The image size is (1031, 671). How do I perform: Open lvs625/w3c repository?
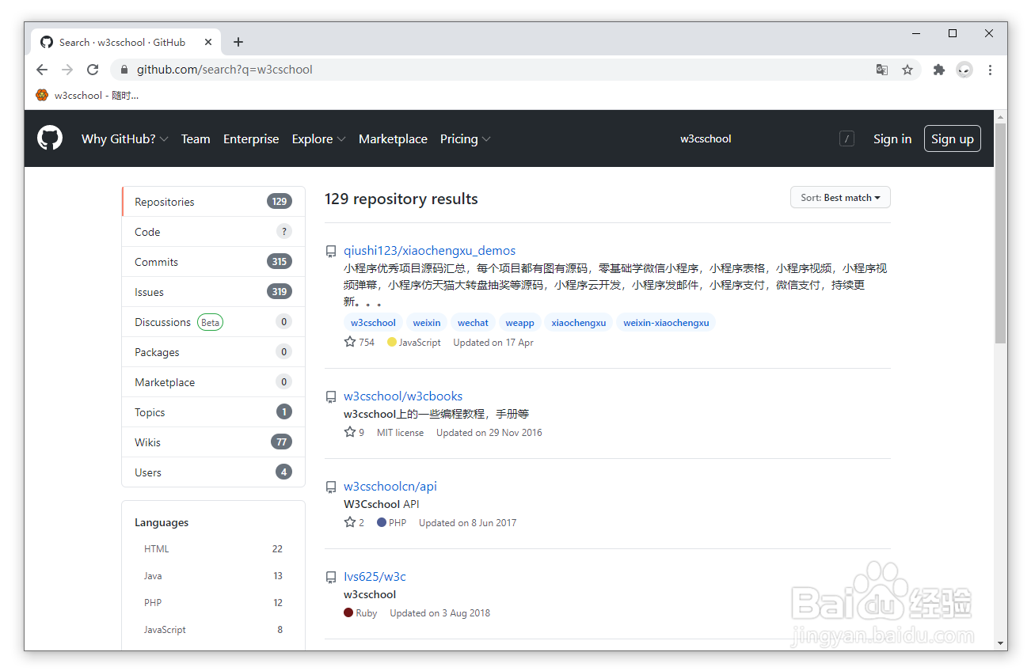click(x=375, y=577)
